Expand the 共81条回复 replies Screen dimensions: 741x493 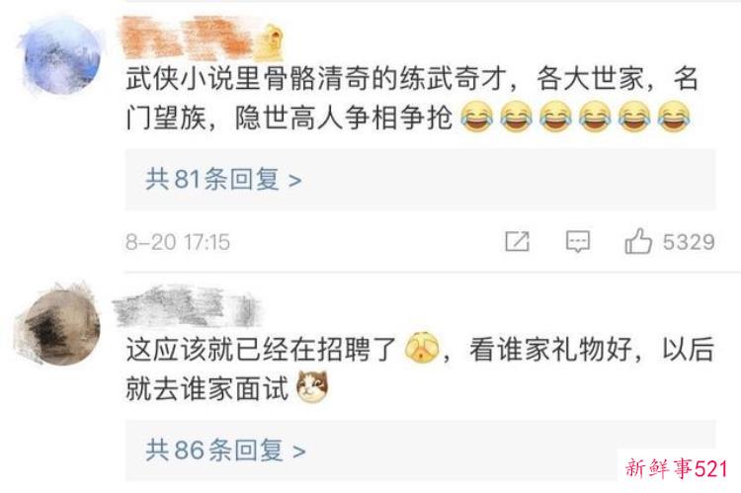tap(223, 180)
